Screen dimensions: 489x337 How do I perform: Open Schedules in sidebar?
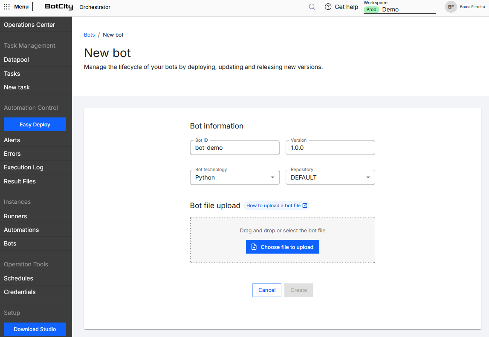click(36, 278)
